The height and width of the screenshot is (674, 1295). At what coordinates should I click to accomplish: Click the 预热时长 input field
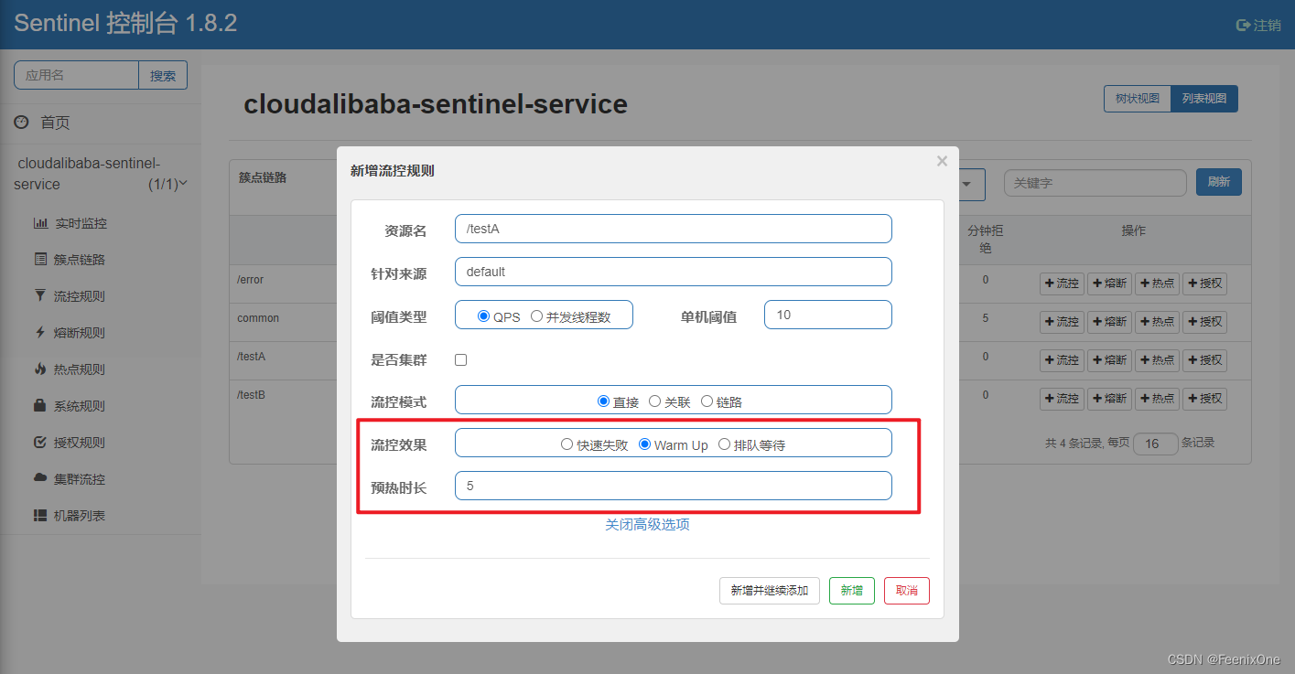tap(673, 486)
